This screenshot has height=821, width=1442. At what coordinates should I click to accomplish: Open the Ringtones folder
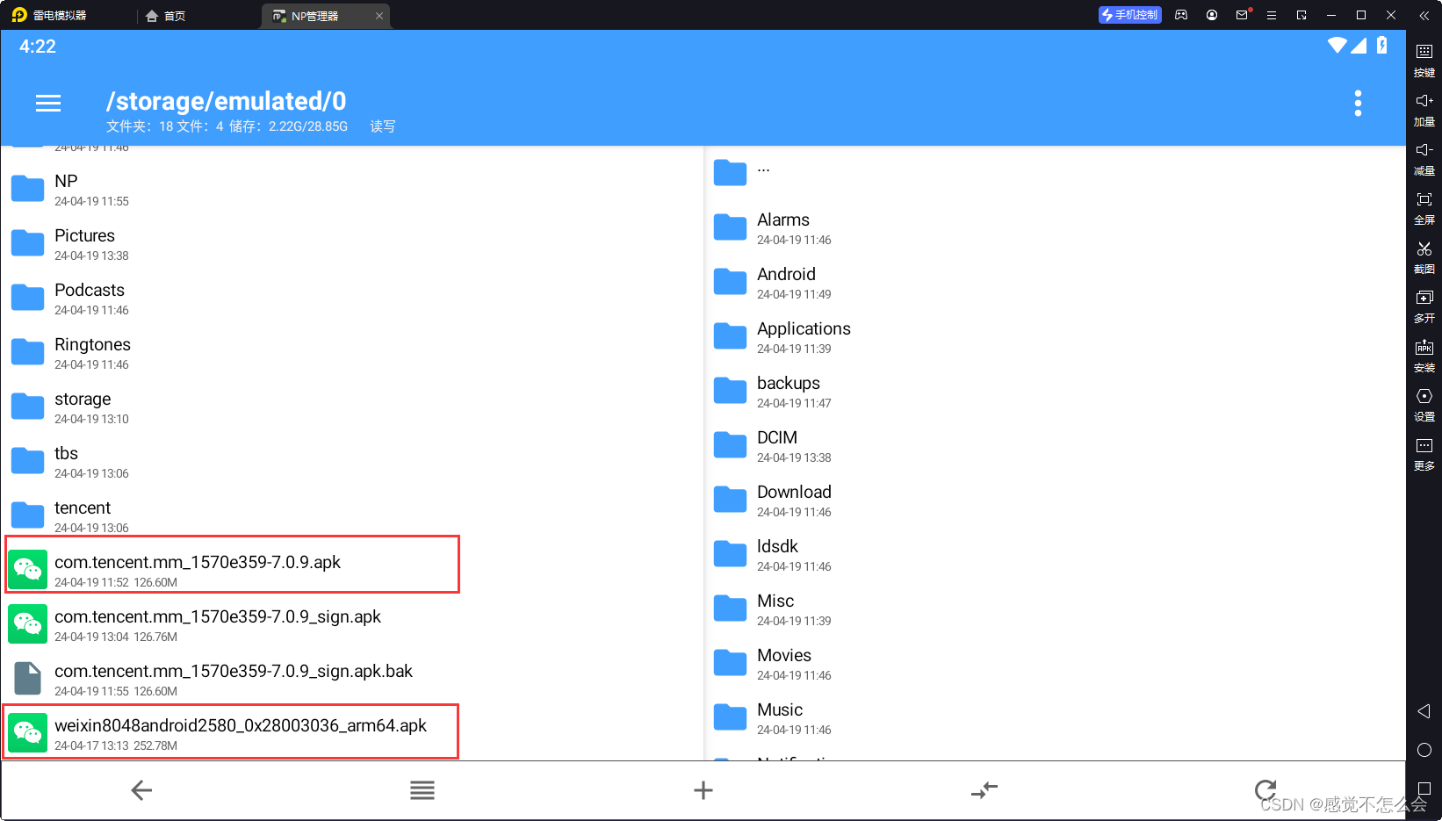(x=352, y=353)
